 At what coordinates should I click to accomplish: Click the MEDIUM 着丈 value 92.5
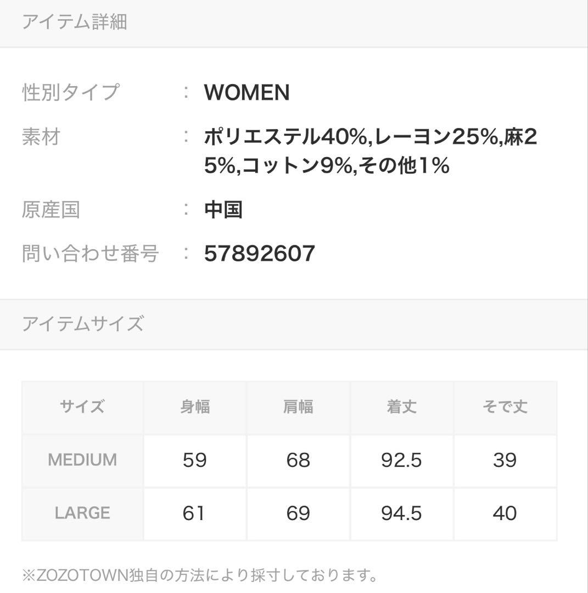point(401,460)
